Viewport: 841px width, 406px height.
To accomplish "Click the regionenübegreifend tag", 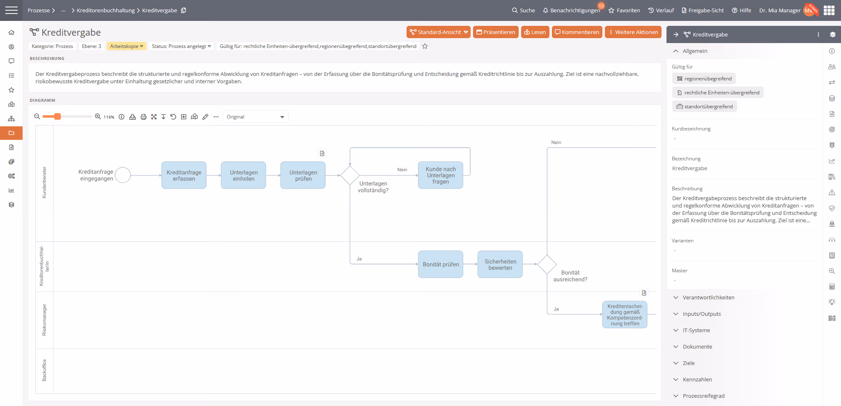I will click(x=704, y=78).
